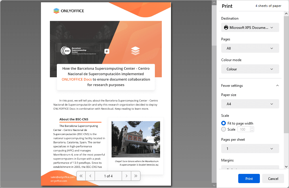Enable the custom Scale option
The width and height of the screenshot is (289, 188).
[224, 129]
